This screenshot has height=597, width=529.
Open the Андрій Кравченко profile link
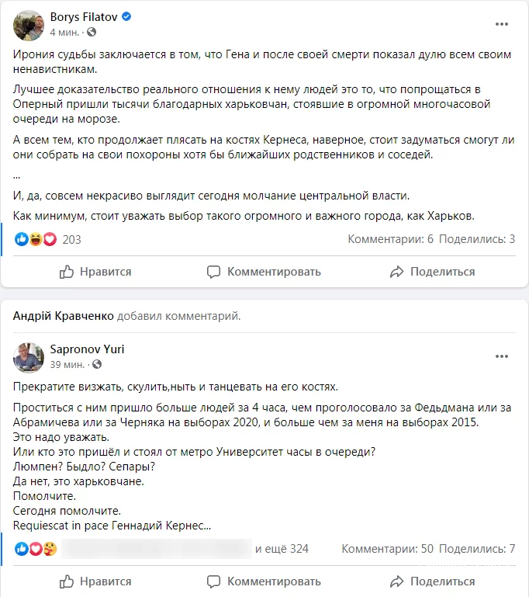click(64, 316)
